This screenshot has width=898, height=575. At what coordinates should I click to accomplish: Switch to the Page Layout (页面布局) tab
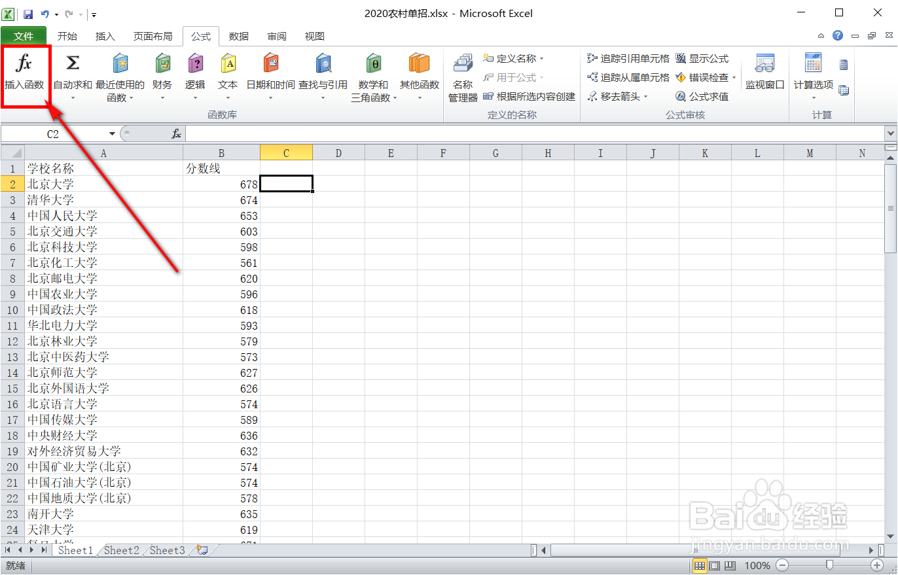pyautogui.click(x=153, y=37)
